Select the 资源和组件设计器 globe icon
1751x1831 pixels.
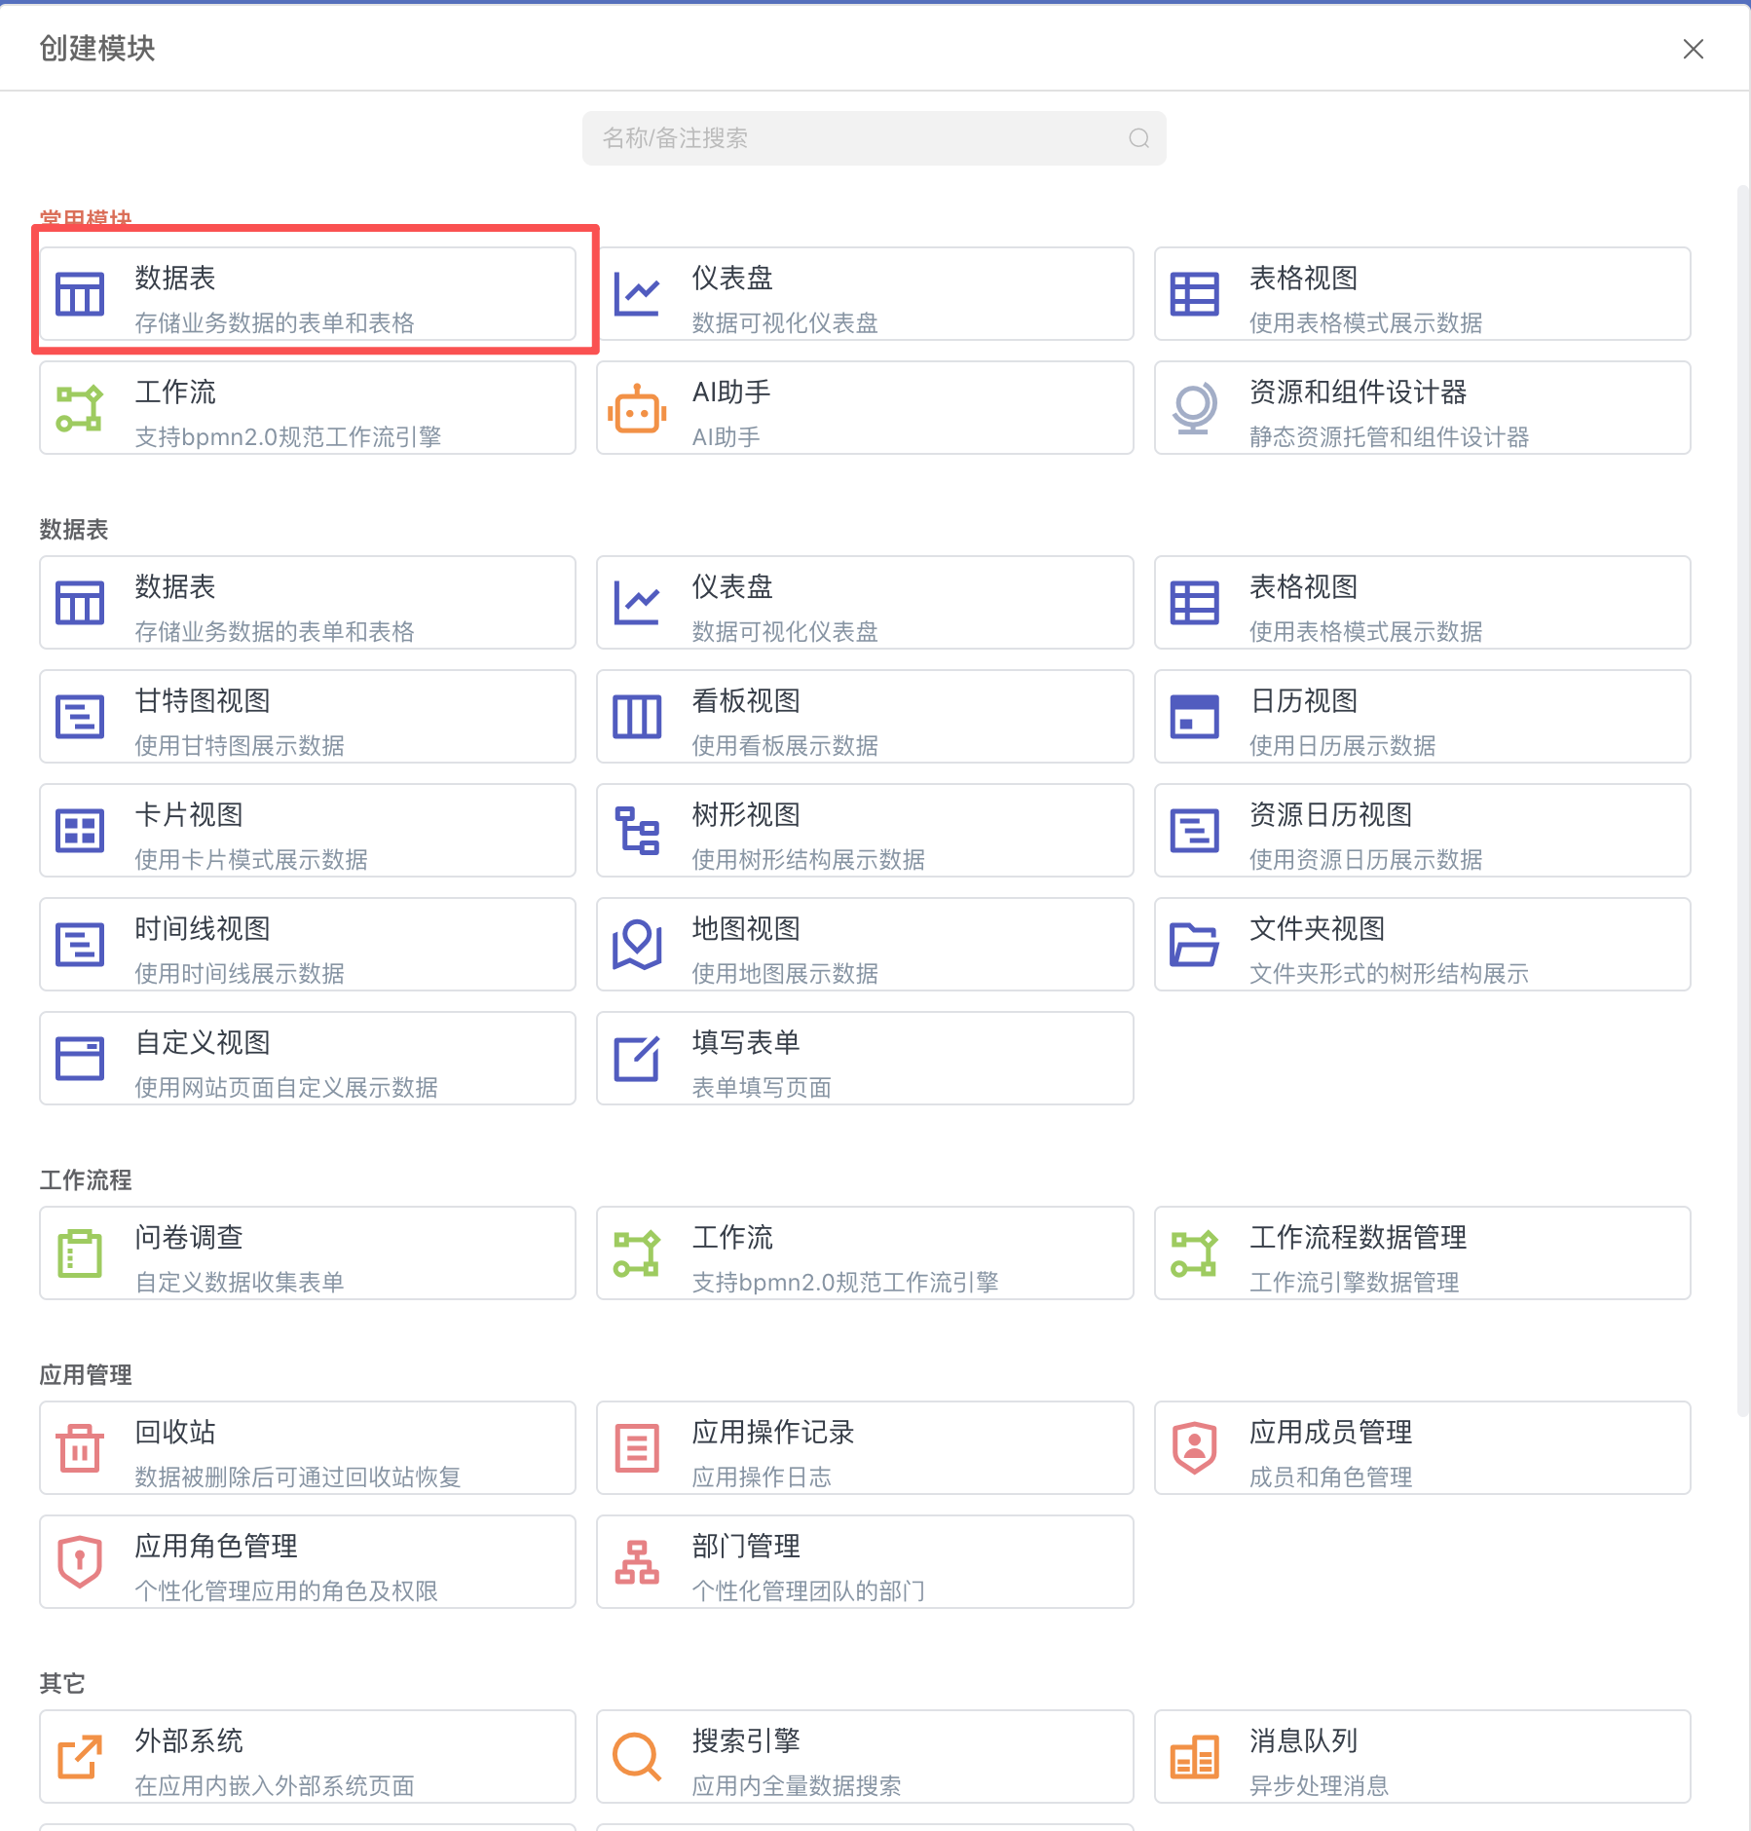pos(1194,409)
